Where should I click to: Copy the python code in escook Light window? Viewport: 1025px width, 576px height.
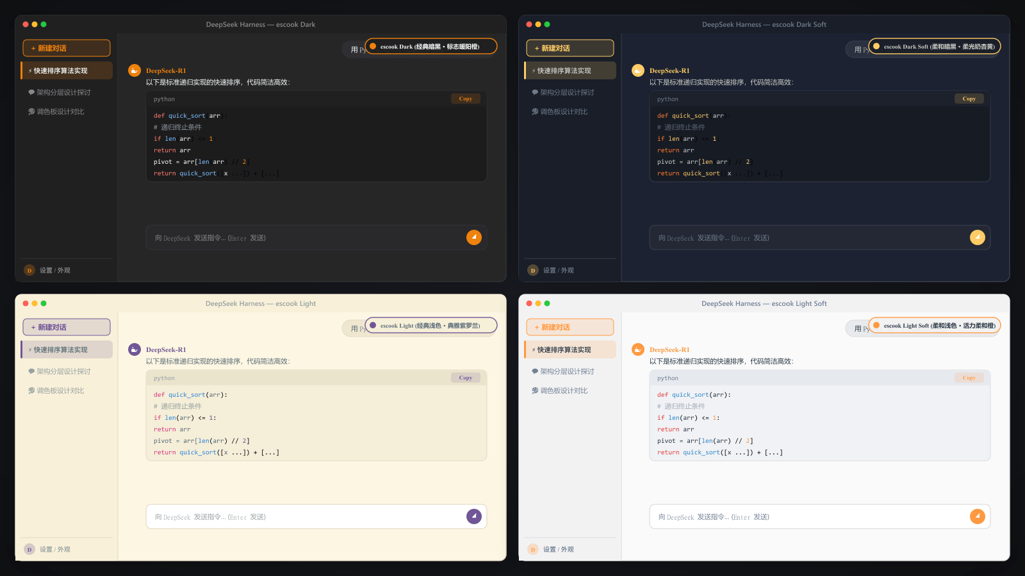[466, 378]
